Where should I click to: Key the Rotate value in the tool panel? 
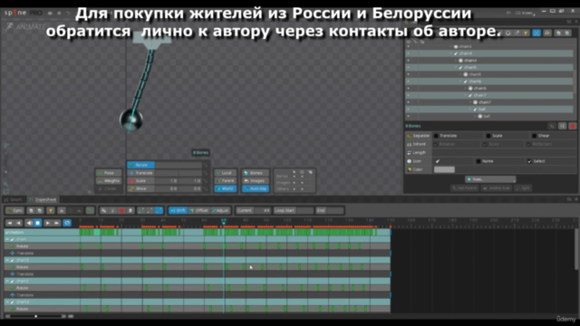point(206,165)
